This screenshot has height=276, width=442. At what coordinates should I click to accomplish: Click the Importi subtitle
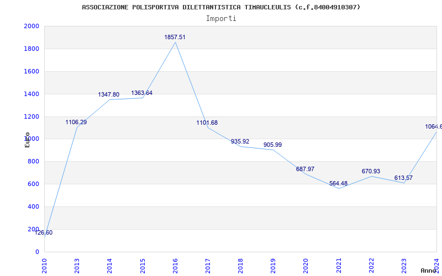pyautogui.click(x=221, y=19)
